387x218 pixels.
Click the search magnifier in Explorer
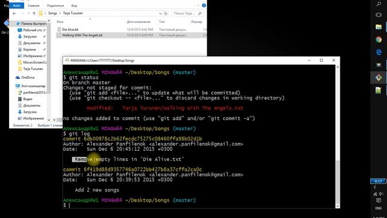pyautogui.click(x=200, y=13)
